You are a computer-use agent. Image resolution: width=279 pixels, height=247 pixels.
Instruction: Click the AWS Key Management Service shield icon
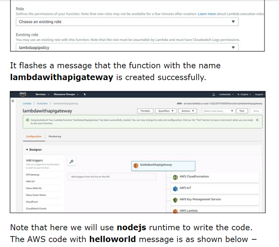pyautogui.click(x=175, y=200)
